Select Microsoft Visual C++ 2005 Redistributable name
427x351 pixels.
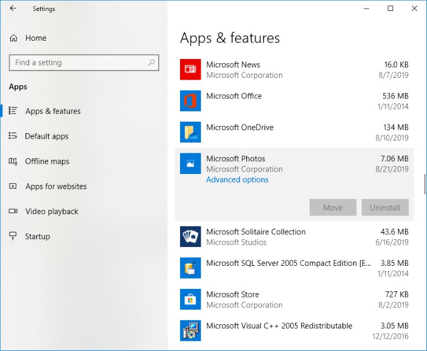click(279, 326)
